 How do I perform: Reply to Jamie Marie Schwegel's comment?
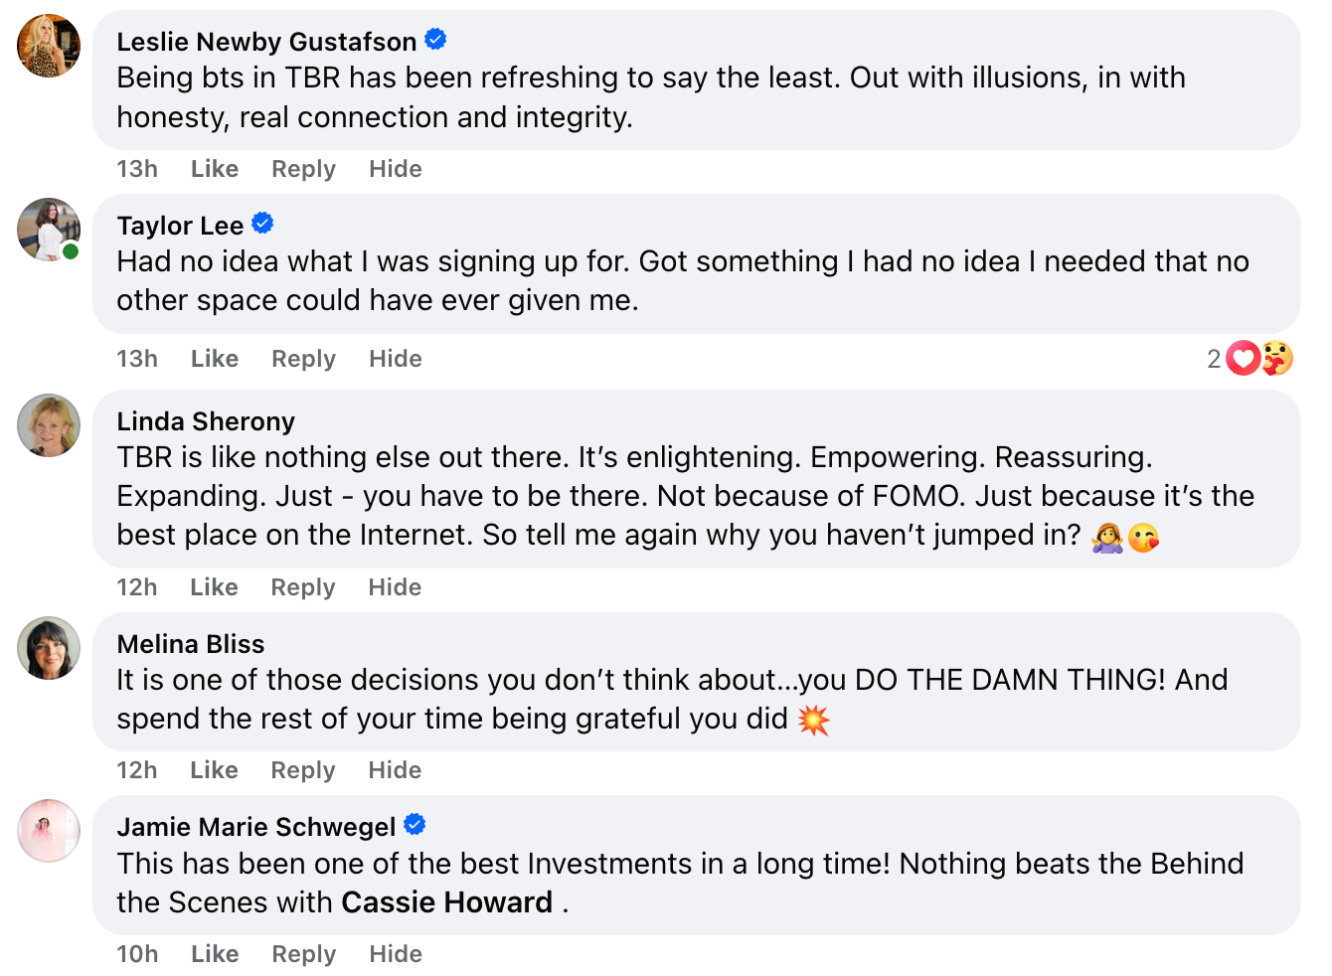(303, 954)
